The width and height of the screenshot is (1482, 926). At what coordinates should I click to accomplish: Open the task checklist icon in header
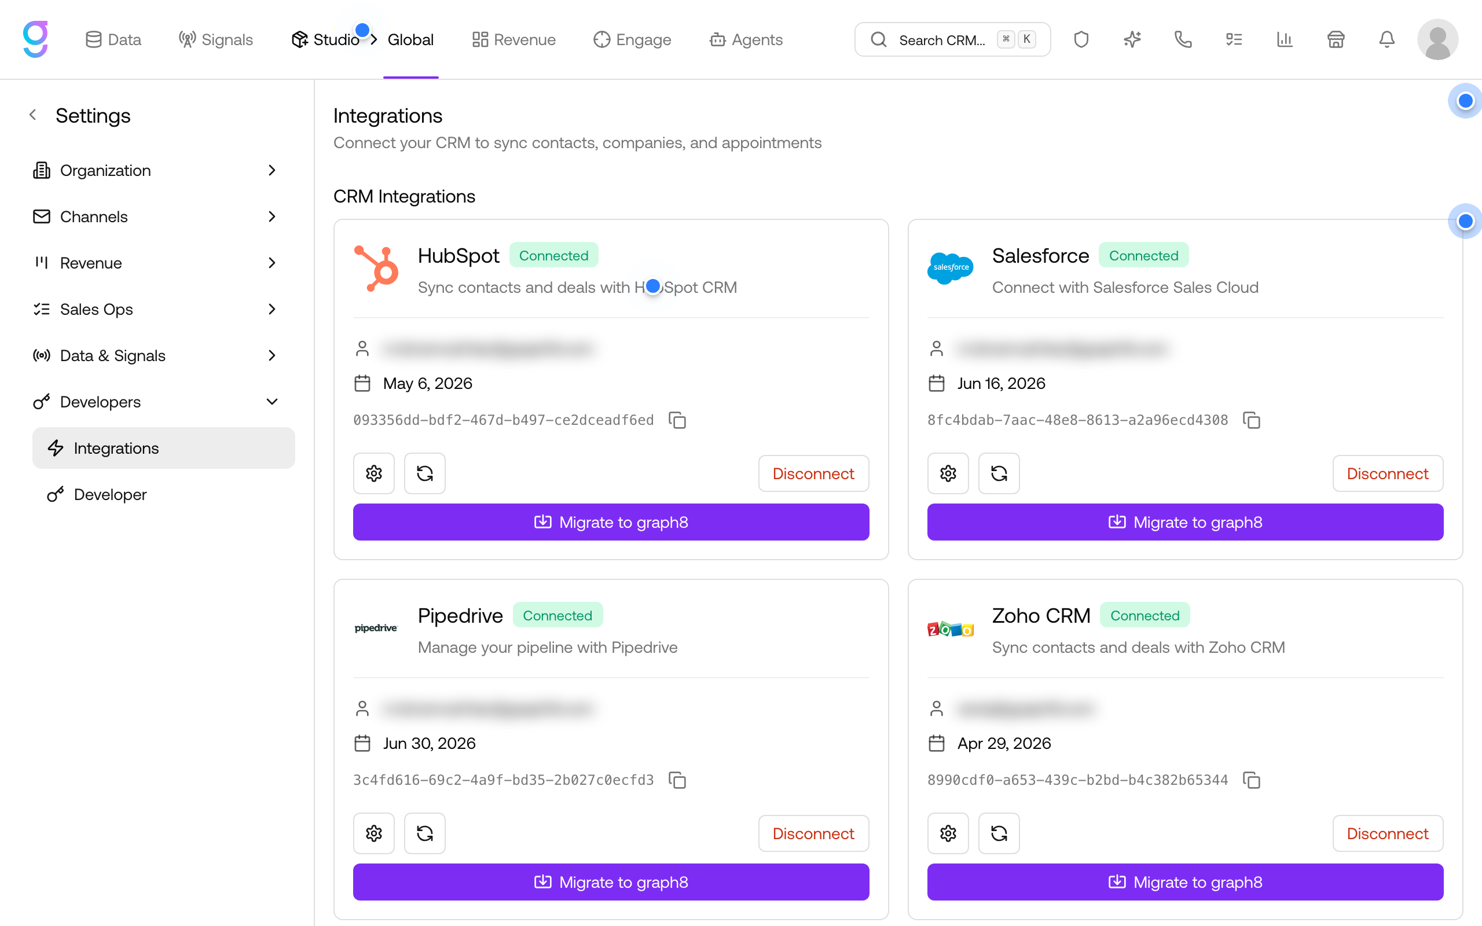coord(1234,40)
